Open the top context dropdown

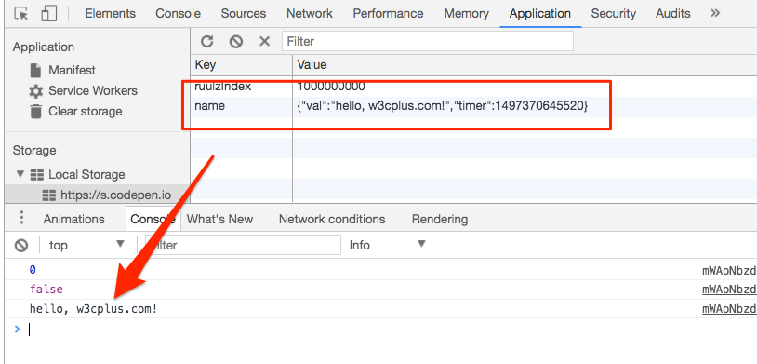pyautogui.click(x=86, y=245)
